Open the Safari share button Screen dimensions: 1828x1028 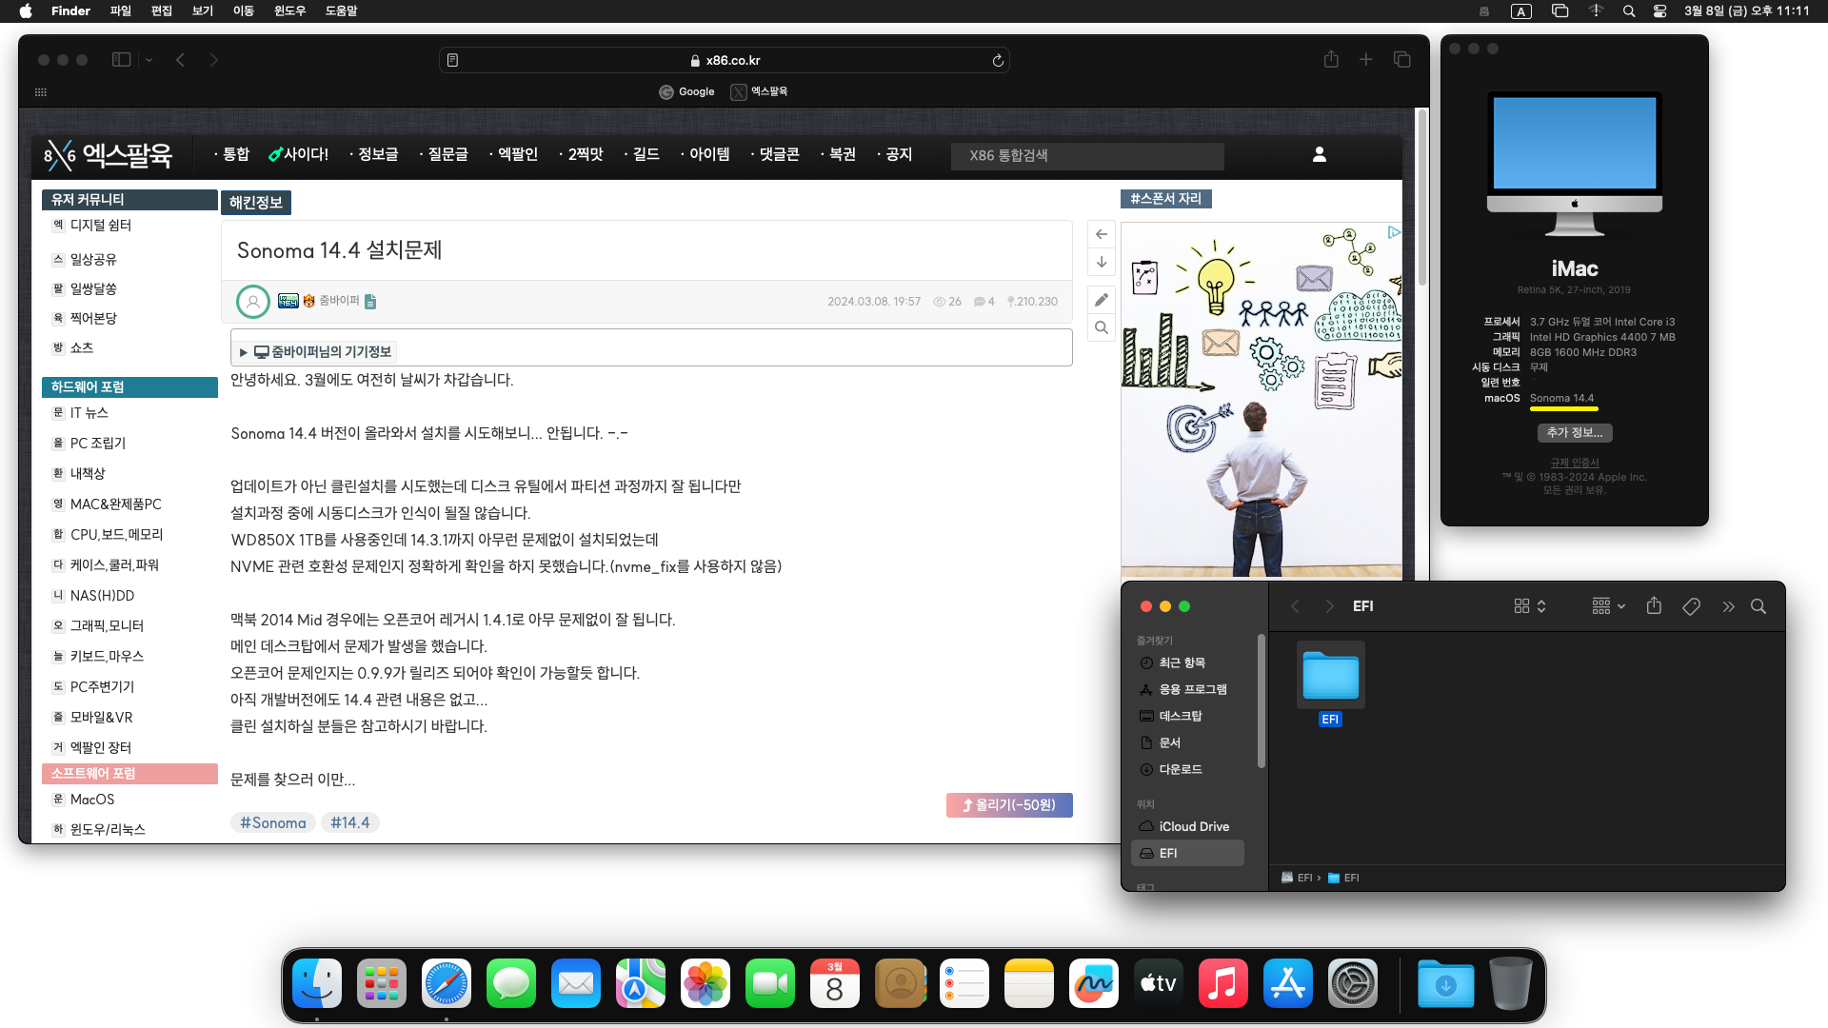1331,59
